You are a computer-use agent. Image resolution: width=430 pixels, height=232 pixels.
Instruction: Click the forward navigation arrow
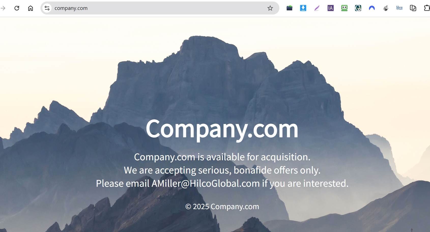click(x=3, y=8)
